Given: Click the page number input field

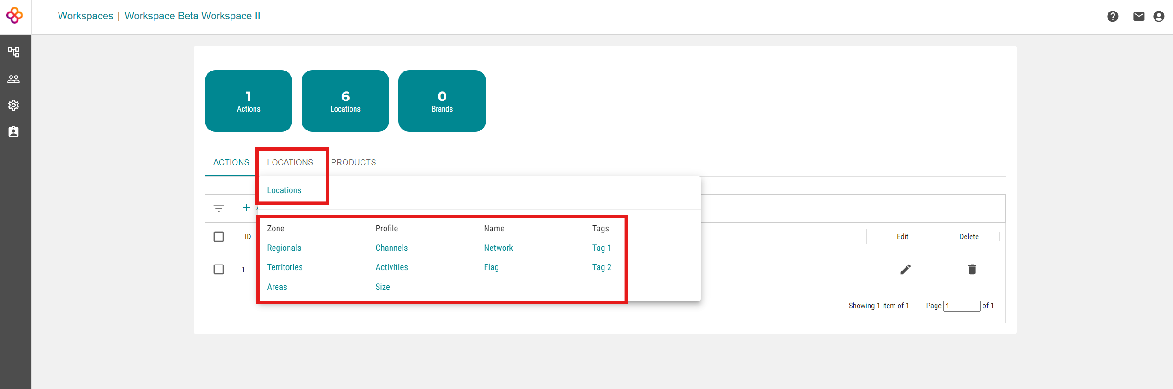Looking at the screenshot, I should point(962,306).
